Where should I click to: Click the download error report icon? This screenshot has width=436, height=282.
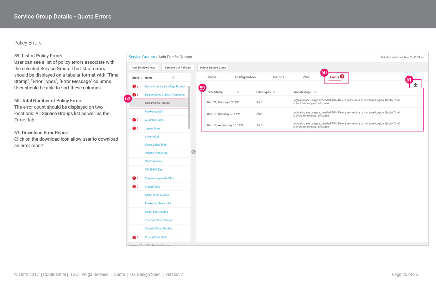click(415, 85)
